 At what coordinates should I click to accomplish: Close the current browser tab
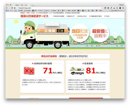(30, 5)
